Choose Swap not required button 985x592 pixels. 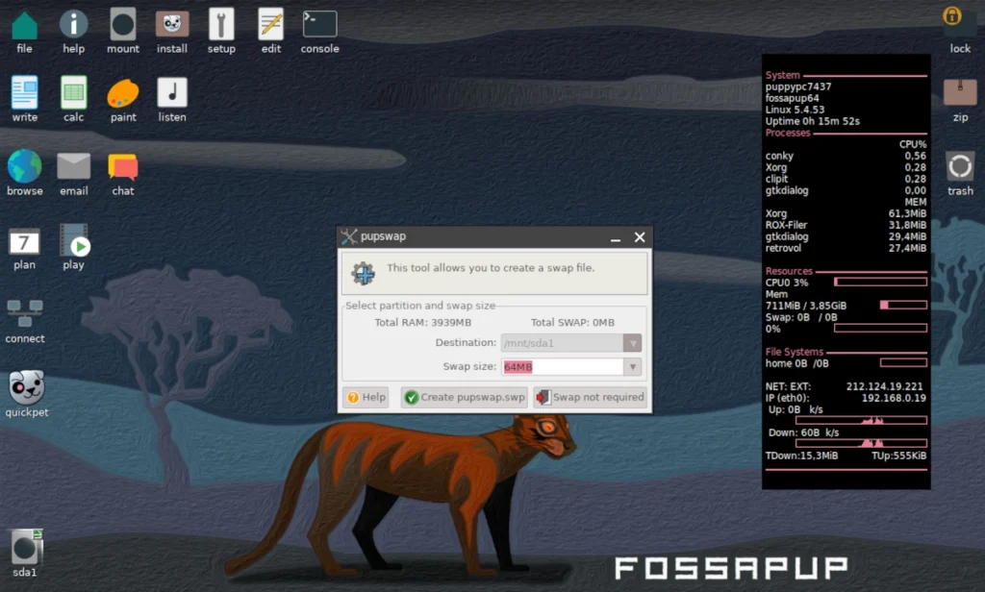pos(591,397)
